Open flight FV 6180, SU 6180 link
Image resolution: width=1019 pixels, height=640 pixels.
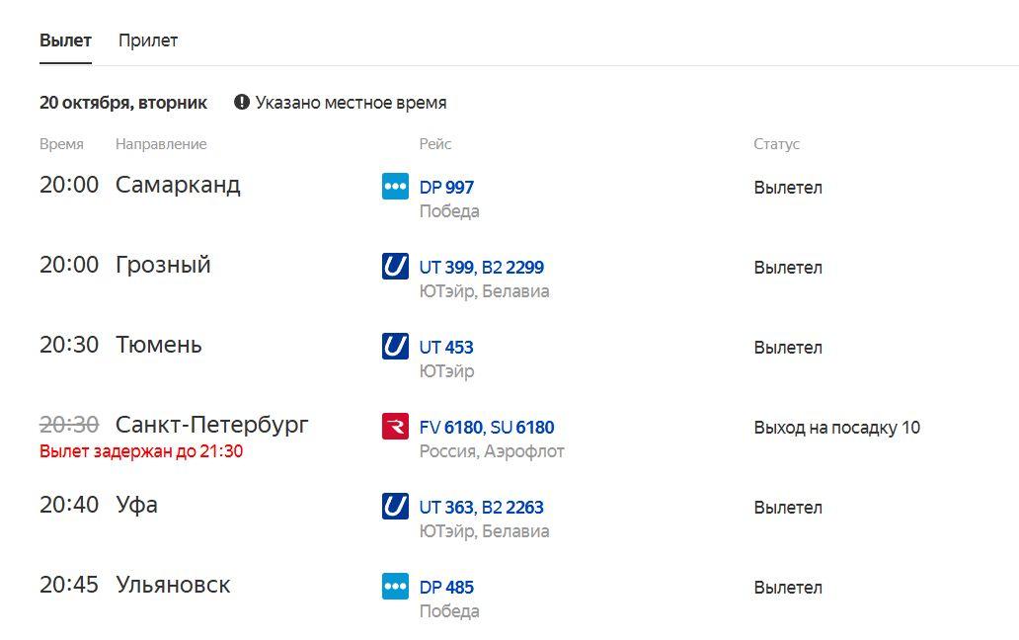click(487, 427)
